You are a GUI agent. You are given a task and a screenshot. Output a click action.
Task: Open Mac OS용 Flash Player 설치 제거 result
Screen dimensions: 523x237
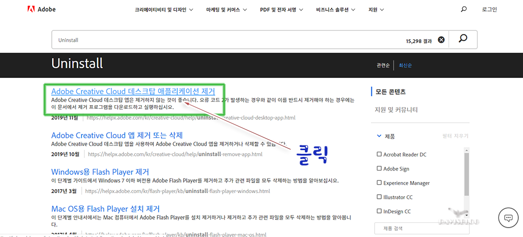[x=106, y=209]
